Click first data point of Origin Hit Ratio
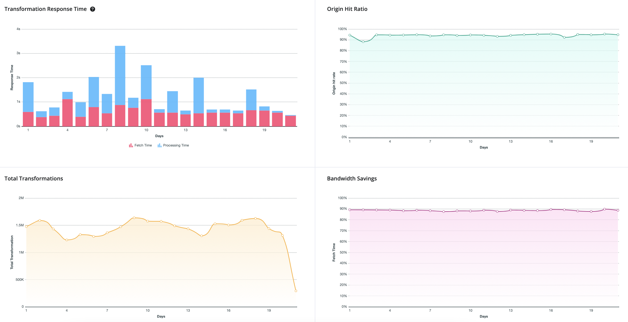 click(350, 35)
